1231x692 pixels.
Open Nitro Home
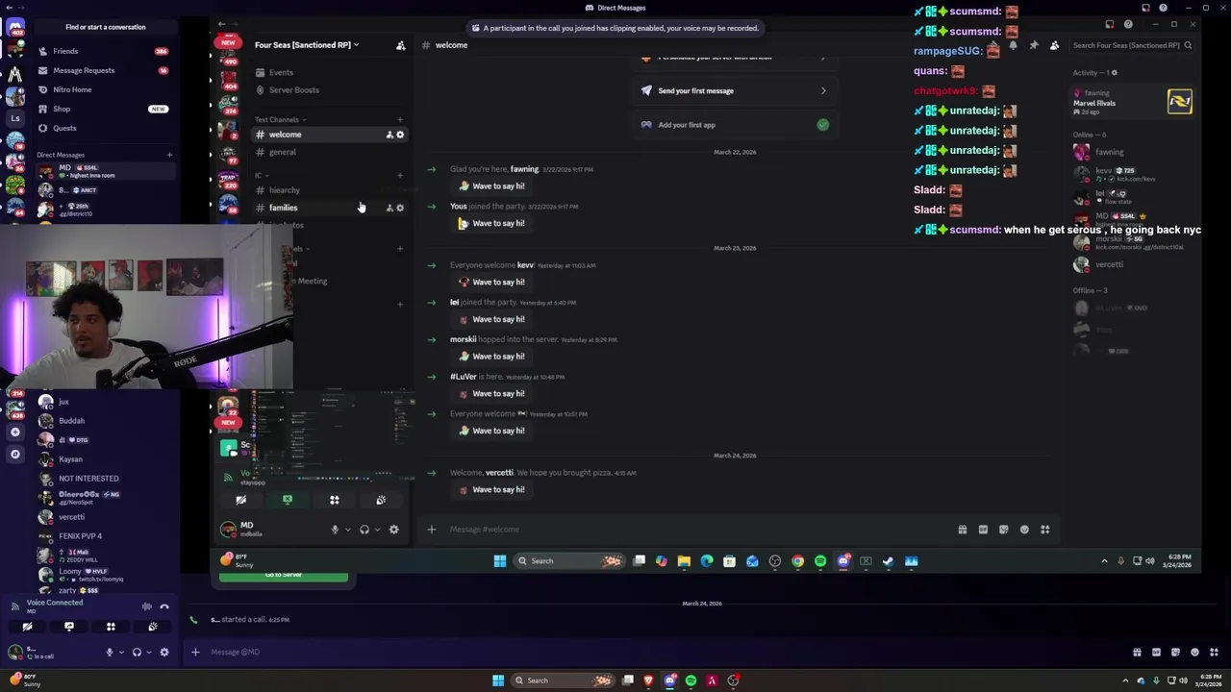click(x=104, y=89)
